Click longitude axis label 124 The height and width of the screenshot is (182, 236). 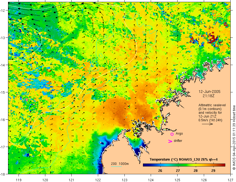[x=151, y=180]
